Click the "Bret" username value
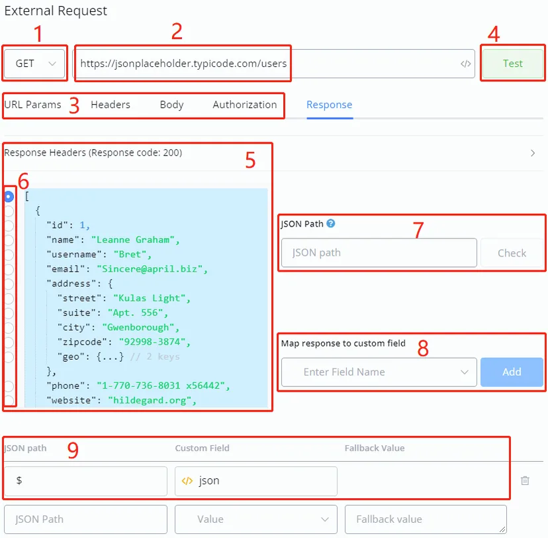The width and height of the screenshot is (548, 538). [130, 254]
